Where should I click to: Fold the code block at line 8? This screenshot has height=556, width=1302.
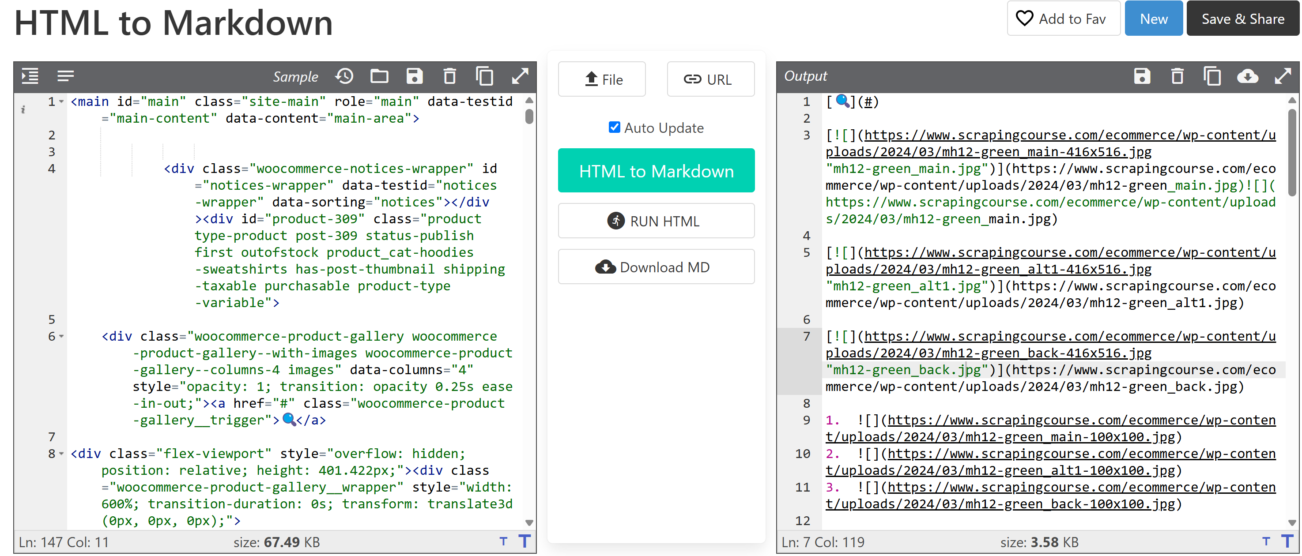(62, 454)
